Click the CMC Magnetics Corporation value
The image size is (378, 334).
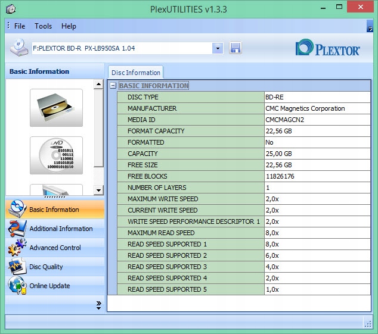[318, 108]
